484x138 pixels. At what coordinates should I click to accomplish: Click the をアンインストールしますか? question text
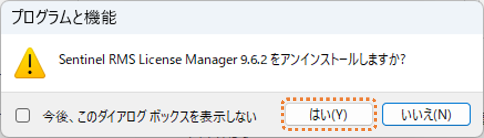coord(338,60)
